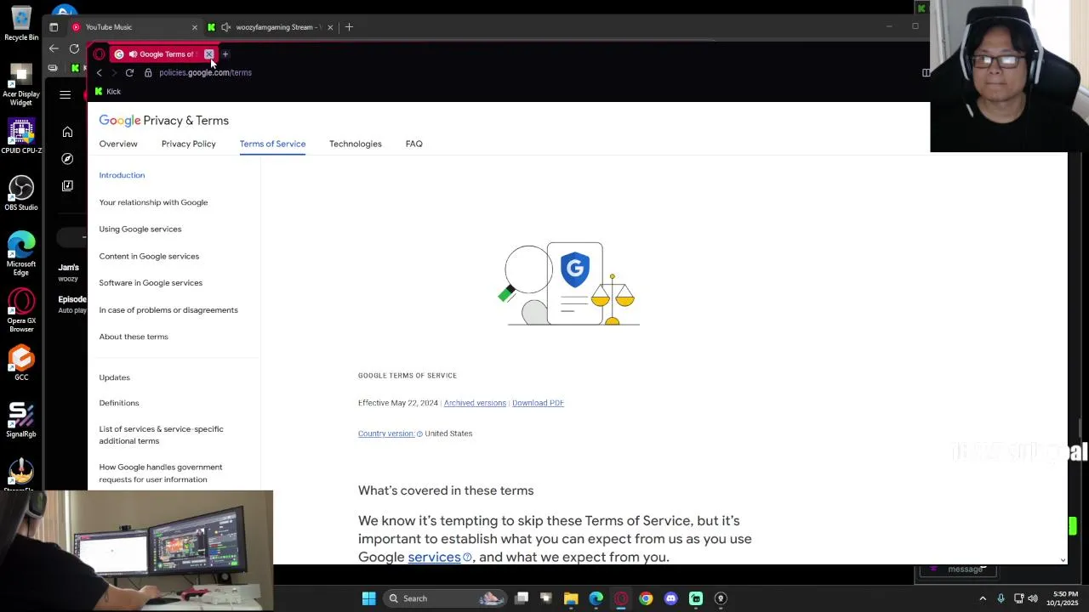Mute the Google Terms tab audio
This screenshot has height=612, width=1089.
pyautogui.click(x=133, y=54)
